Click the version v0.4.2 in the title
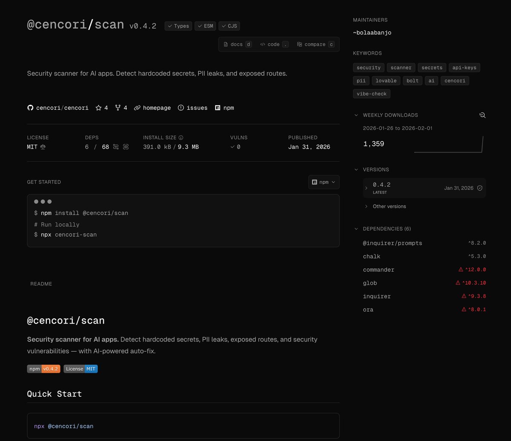The image size is (511, 441). point(143,26)
